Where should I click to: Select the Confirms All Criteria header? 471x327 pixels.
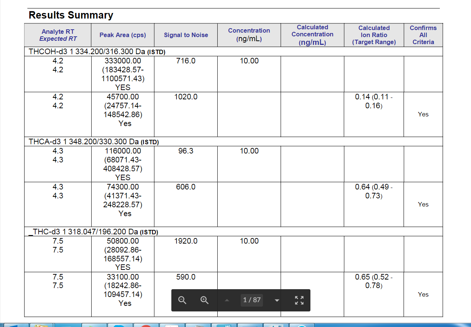[x=423, y=35]
